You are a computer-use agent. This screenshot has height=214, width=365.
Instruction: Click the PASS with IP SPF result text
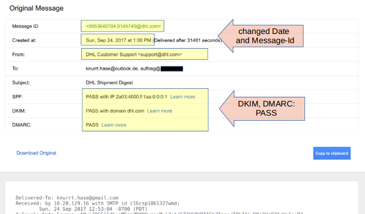pyautogui.click(x=127, y=96)
